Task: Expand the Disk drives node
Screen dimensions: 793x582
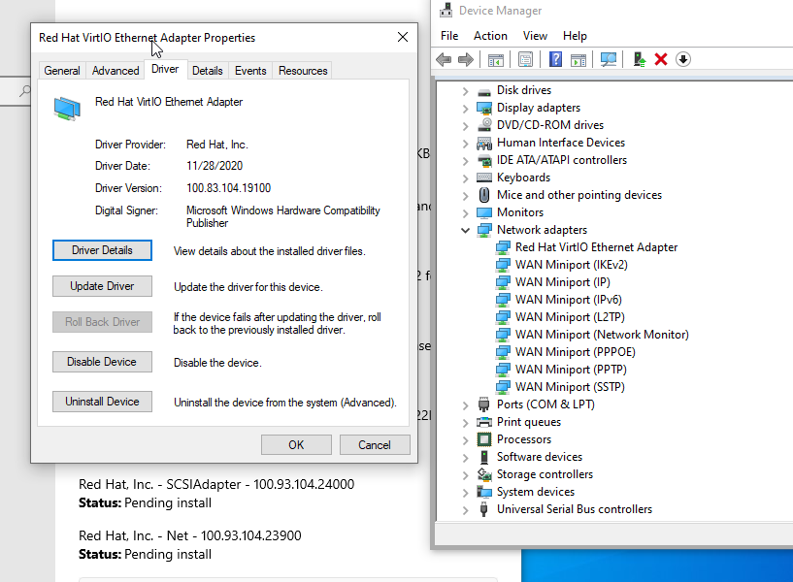Action: (x=465, y=91)
